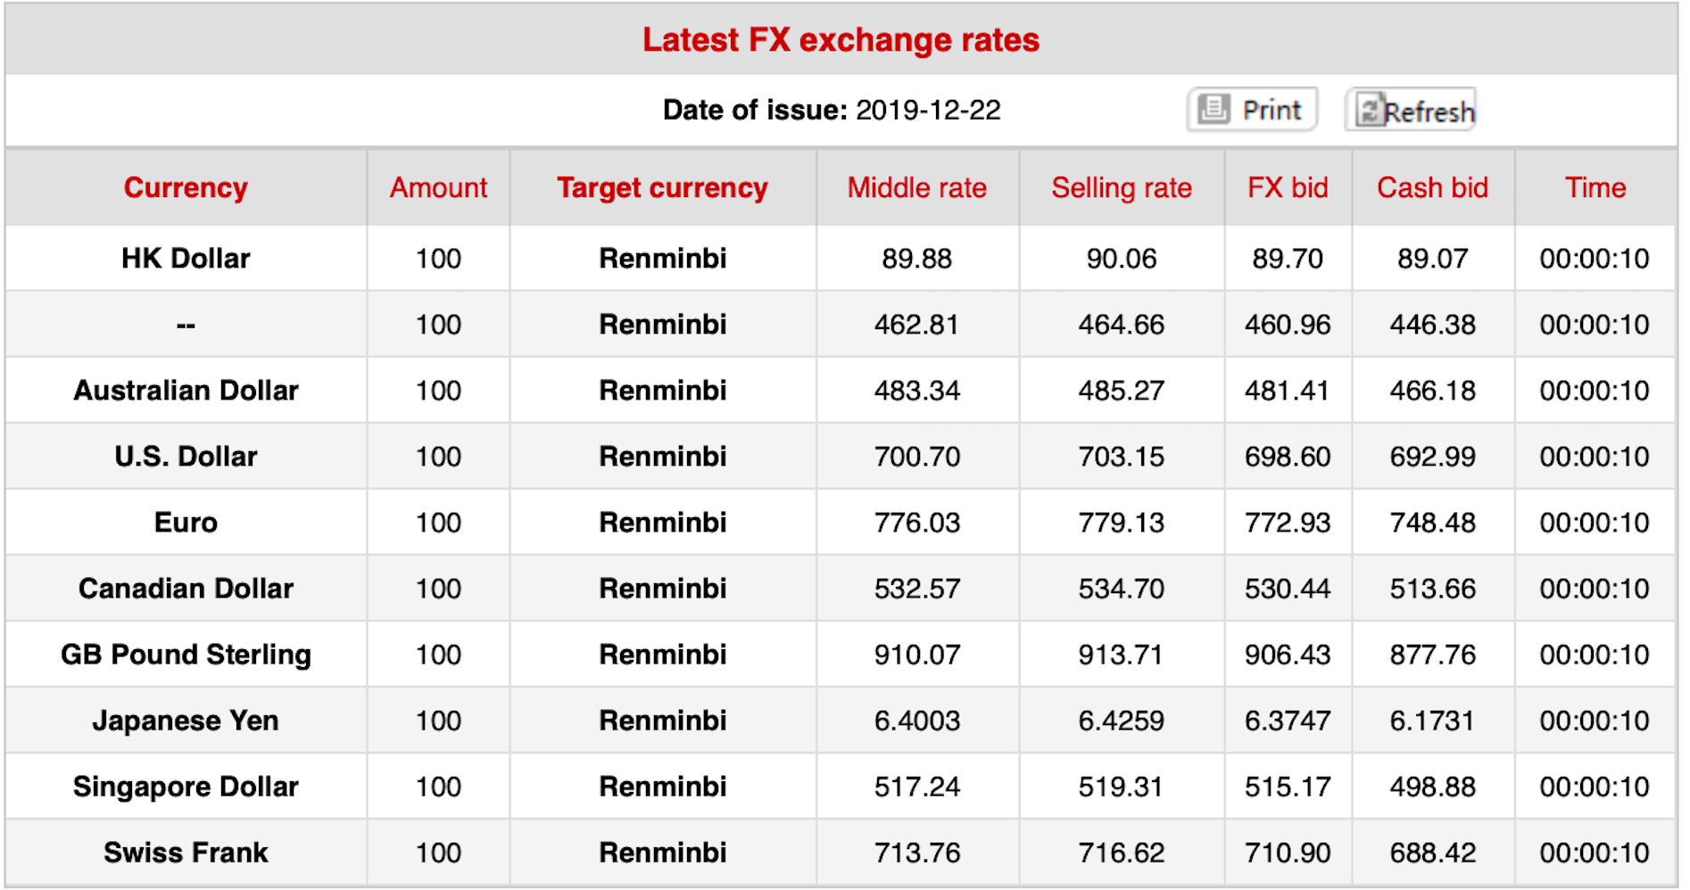Select GB Pound Sterling selling rate 913.71
This screenshot has width=1690, height=890.
(x=1121, y=654)
